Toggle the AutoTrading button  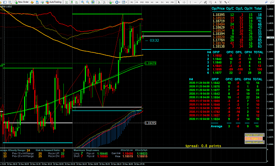point(54,2)
